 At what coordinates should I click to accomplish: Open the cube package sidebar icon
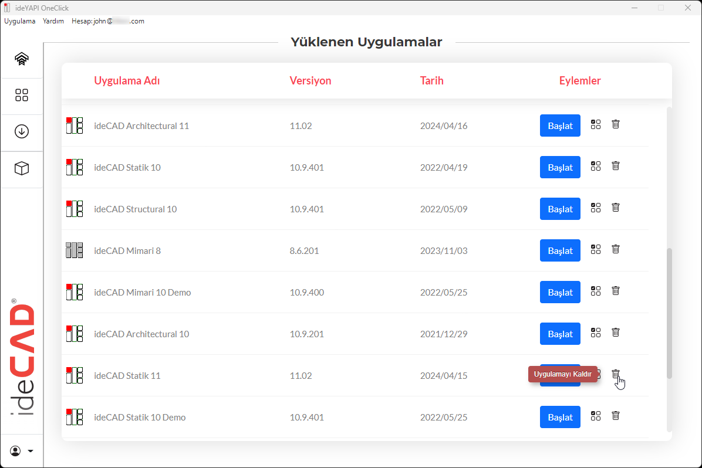coord(22,168)
